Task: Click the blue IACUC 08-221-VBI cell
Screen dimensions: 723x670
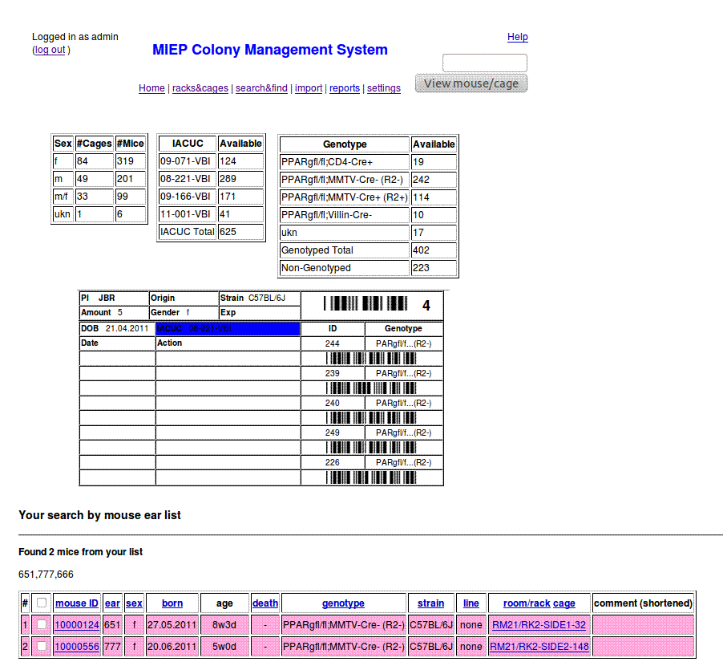Action: point(228,328)
